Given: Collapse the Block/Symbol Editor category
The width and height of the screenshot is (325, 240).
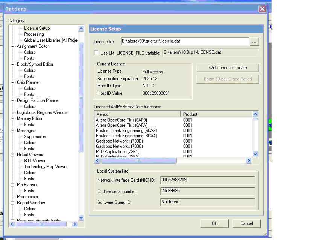Looking at the screenshot, I should pyautogui.click(x=13, y=64).
